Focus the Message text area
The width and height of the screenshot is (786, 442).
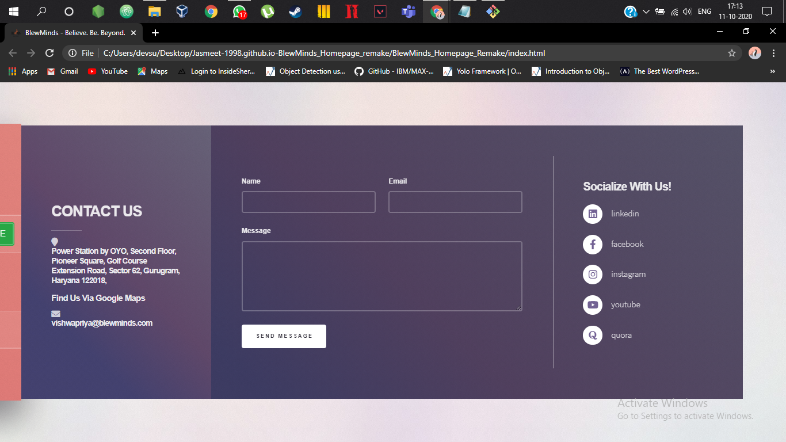381,276
